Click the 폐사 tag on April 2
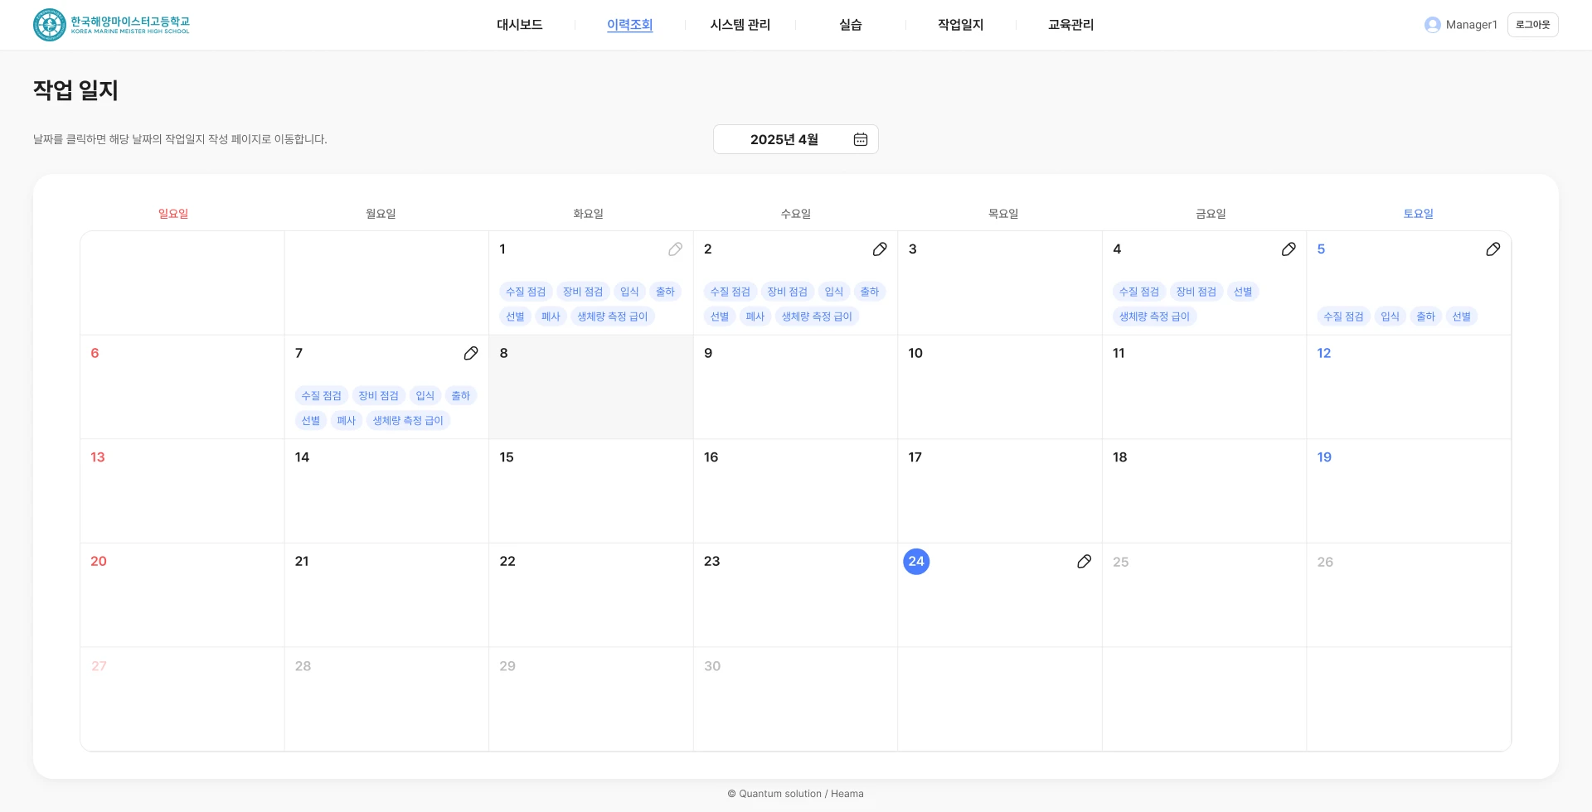Image resolution: width=1592 pixels, height=812 pixels. (755, 317)
